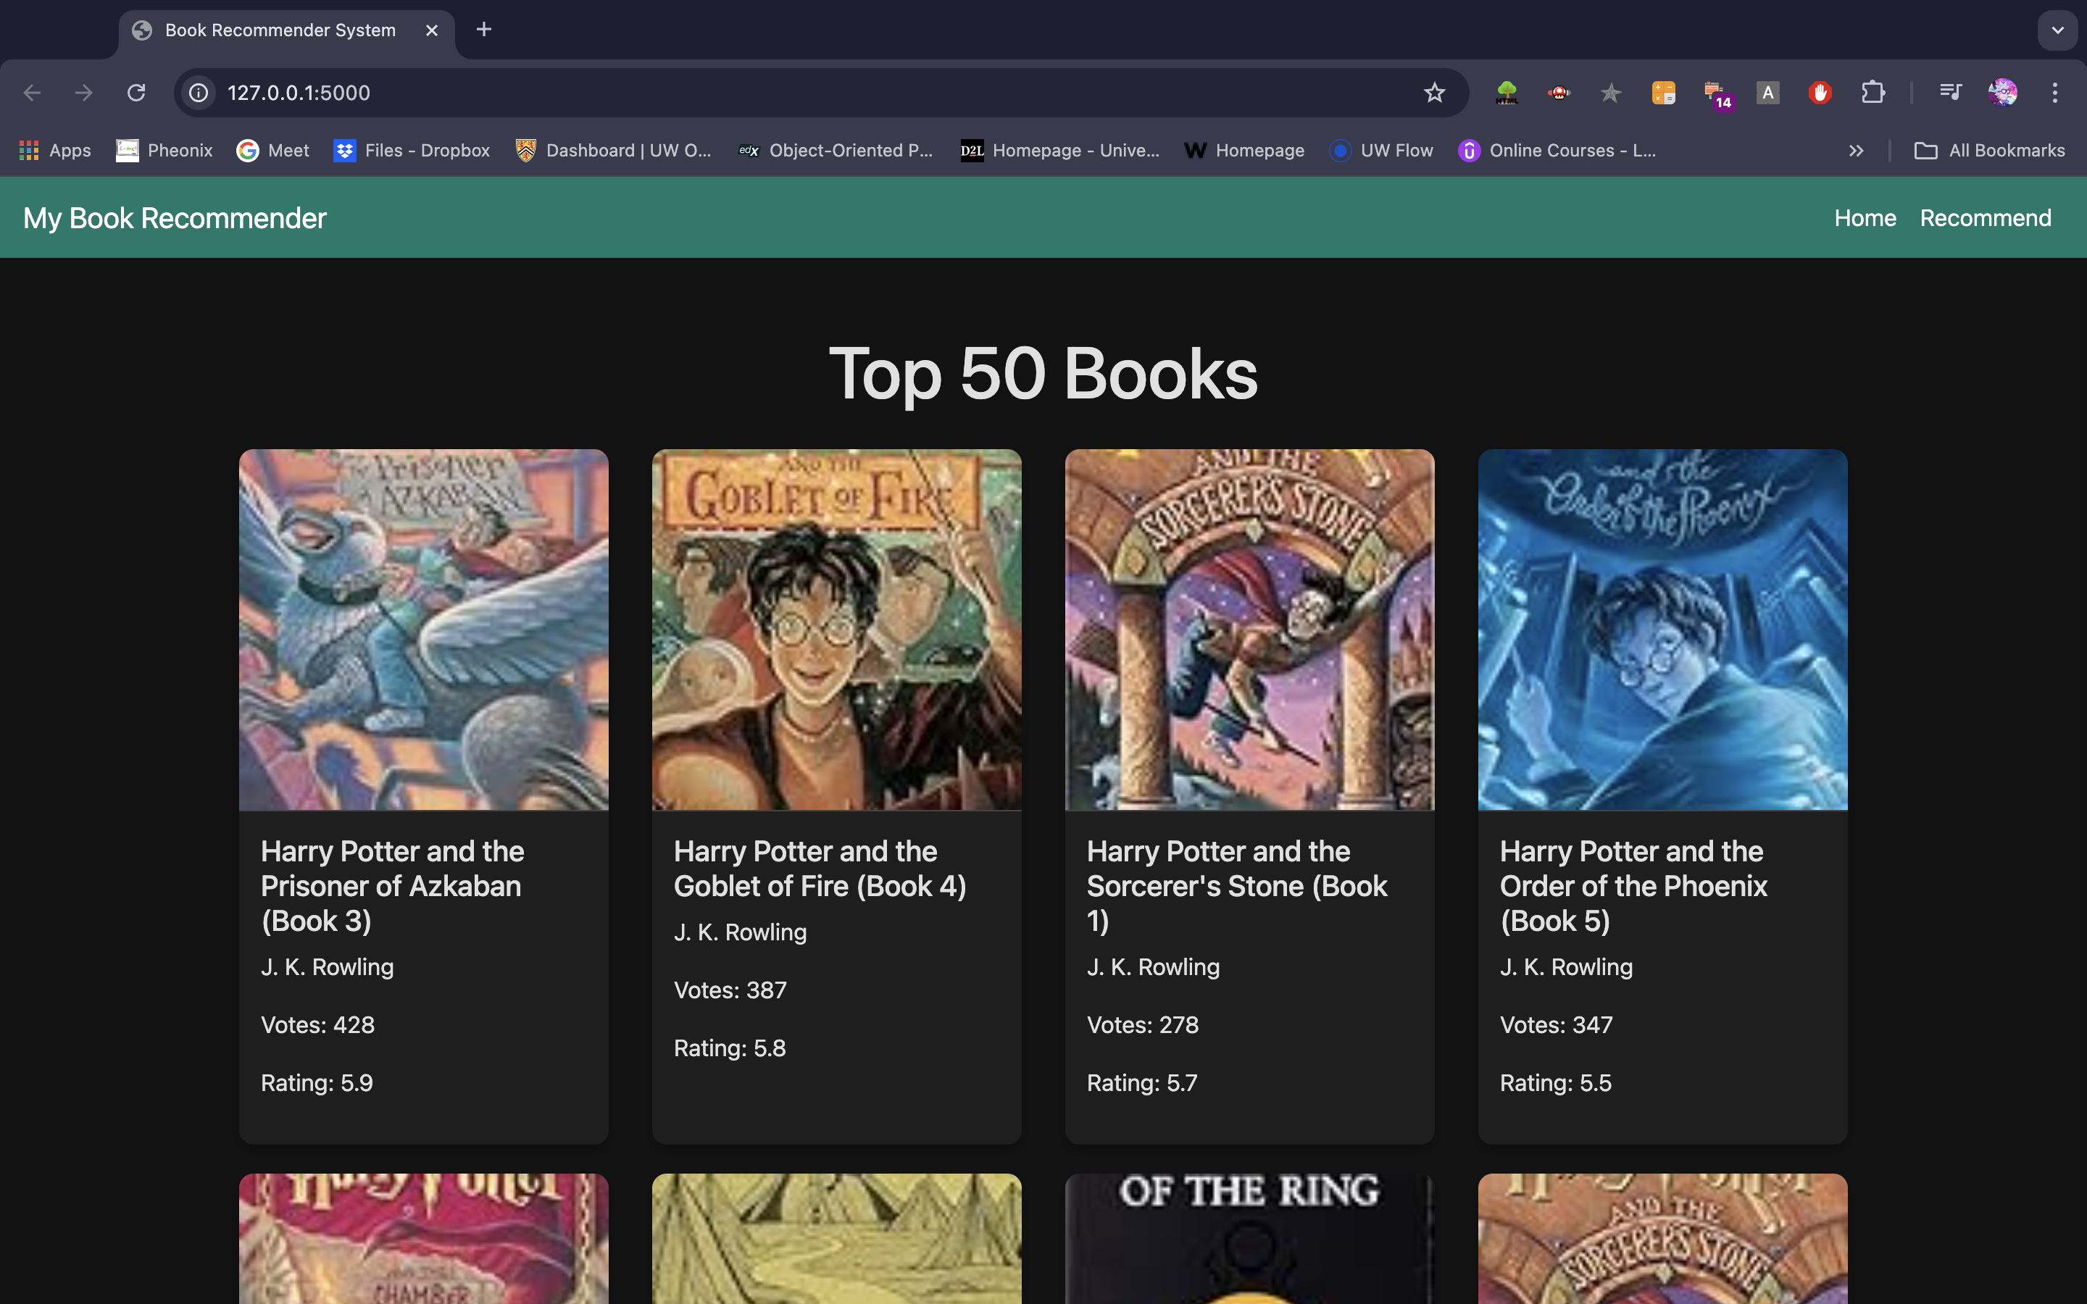
Task: Click the gray star extension icon
Action: pos(1610,92)
